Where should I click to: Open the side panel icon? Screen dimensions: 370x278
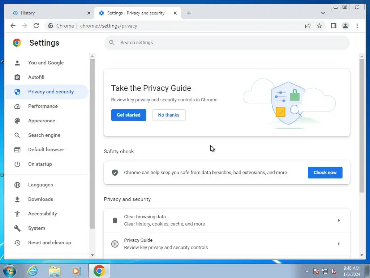tap(334, 26)
